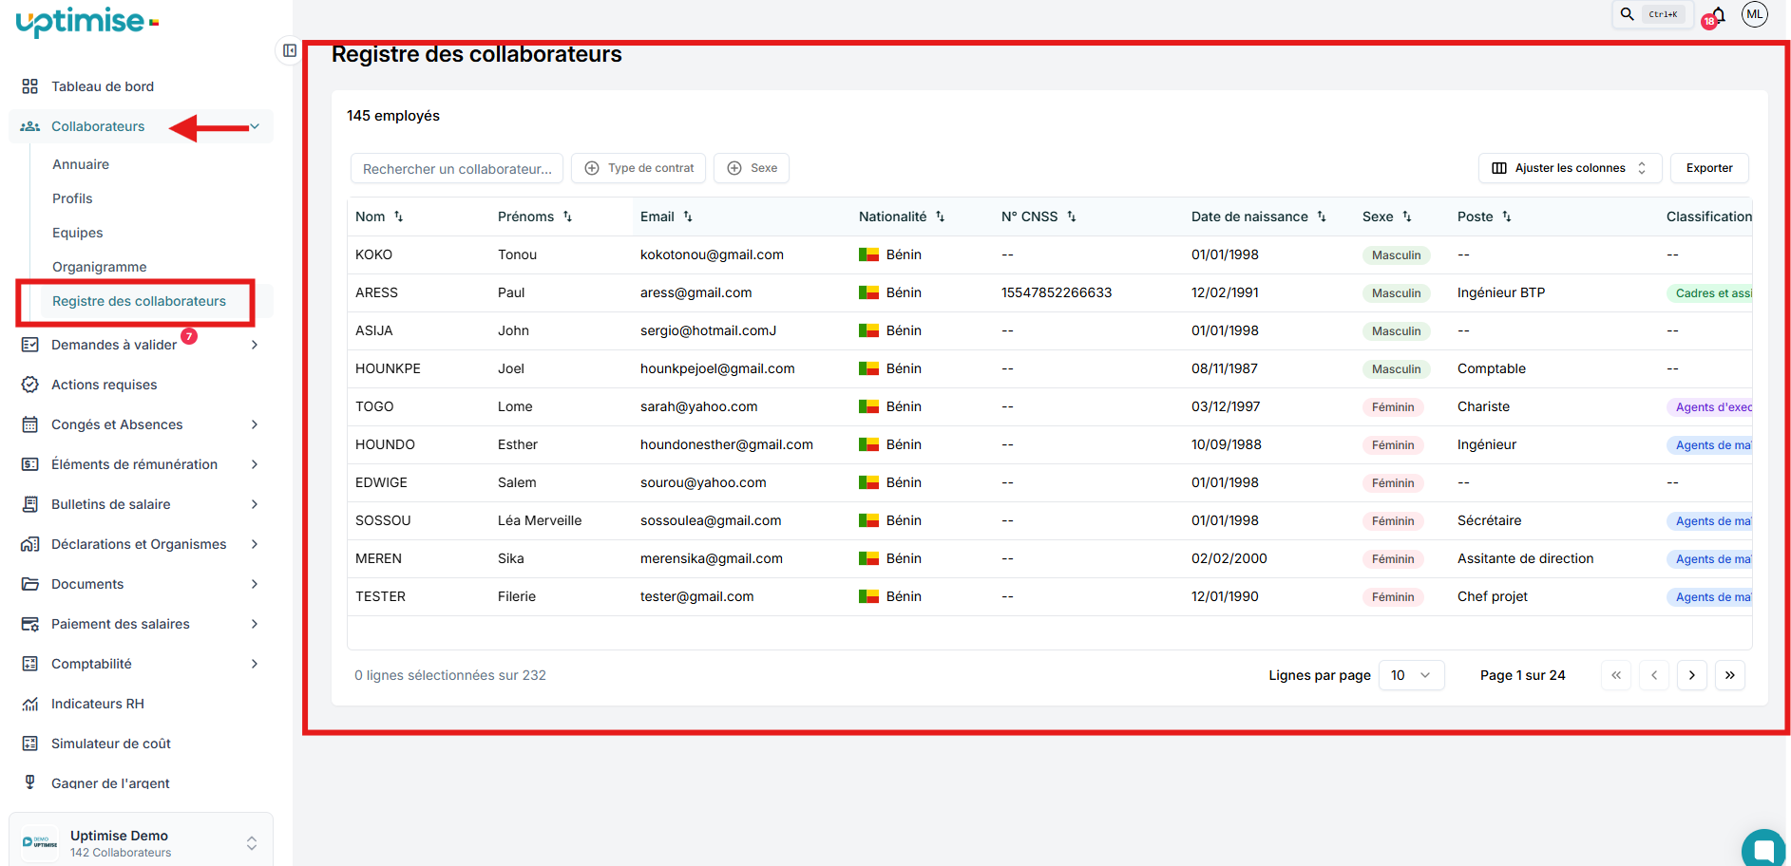Toggle the sidebar collapse icon

coord(290,50)
